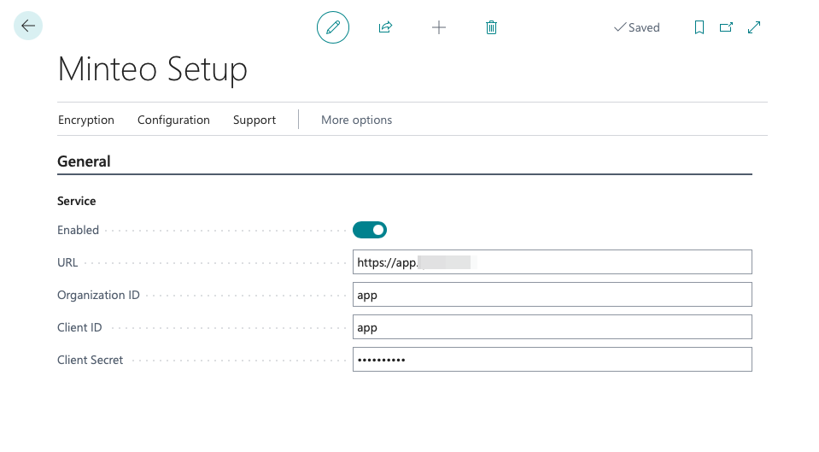Collapse the General section header
The image size is (819, 452).
pos(84,161)
